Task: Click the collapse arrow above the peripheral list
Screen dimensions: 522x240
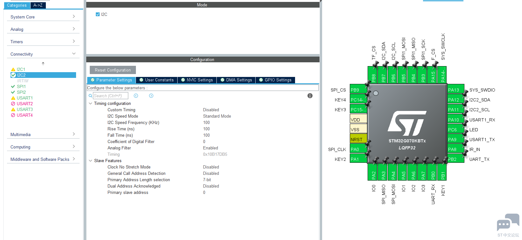Action: click(x=43, y=63)
